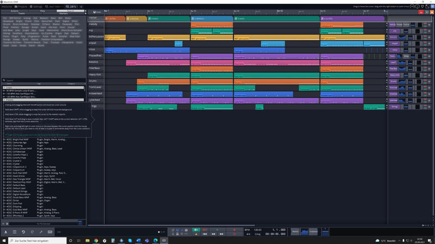Click the browser Search input field
Screen dimensions: 435x244
pyautogui.click(x=45, y=80)
